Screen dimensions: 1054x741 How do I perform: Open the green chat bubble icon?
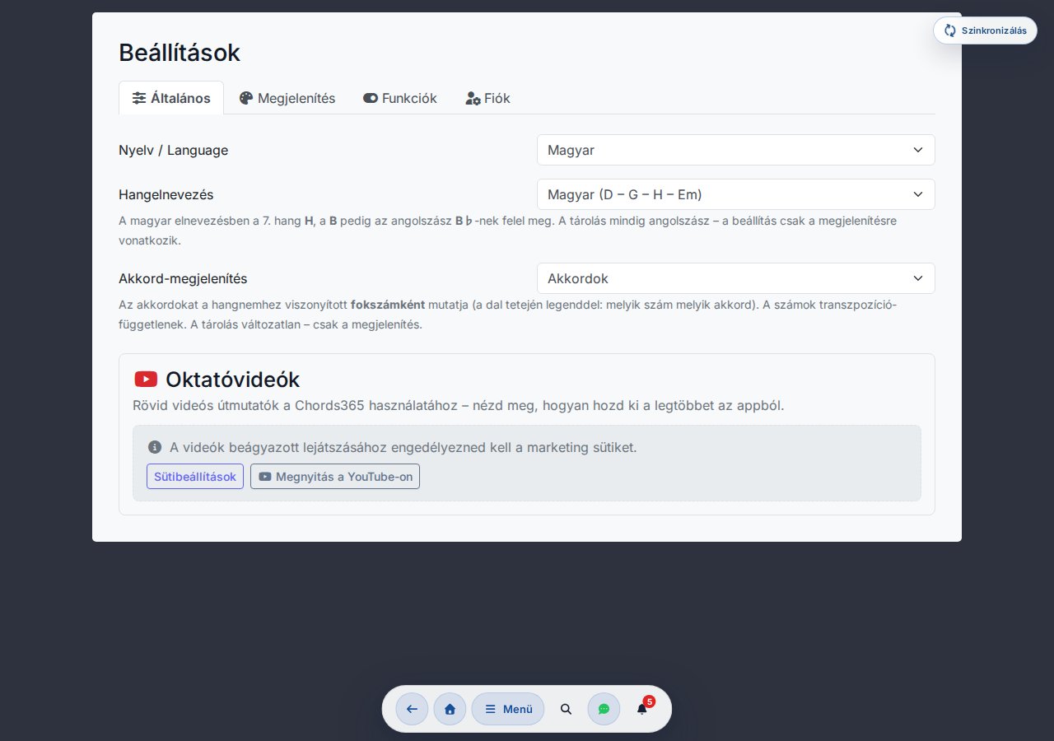tap(604, 709)
